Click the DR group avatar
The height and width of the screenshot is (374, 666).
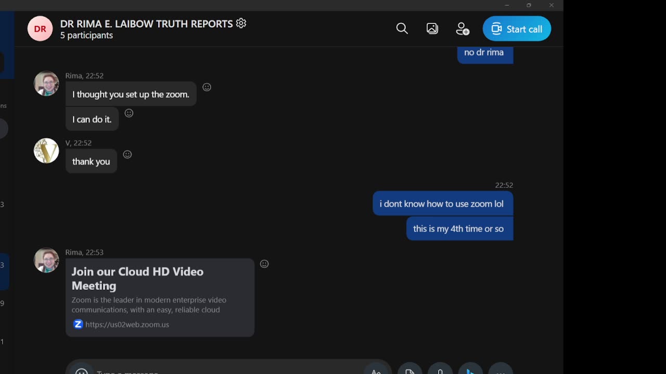click(x=40, y=29)
